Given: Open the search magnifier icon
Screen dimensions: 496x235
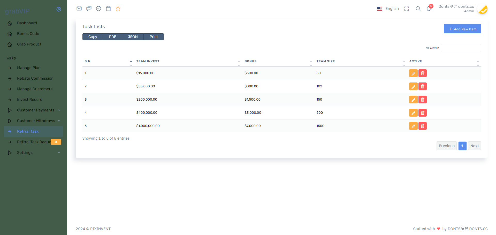Looking at the screenshot, I should pyautogui.click(x=418, y=9).
